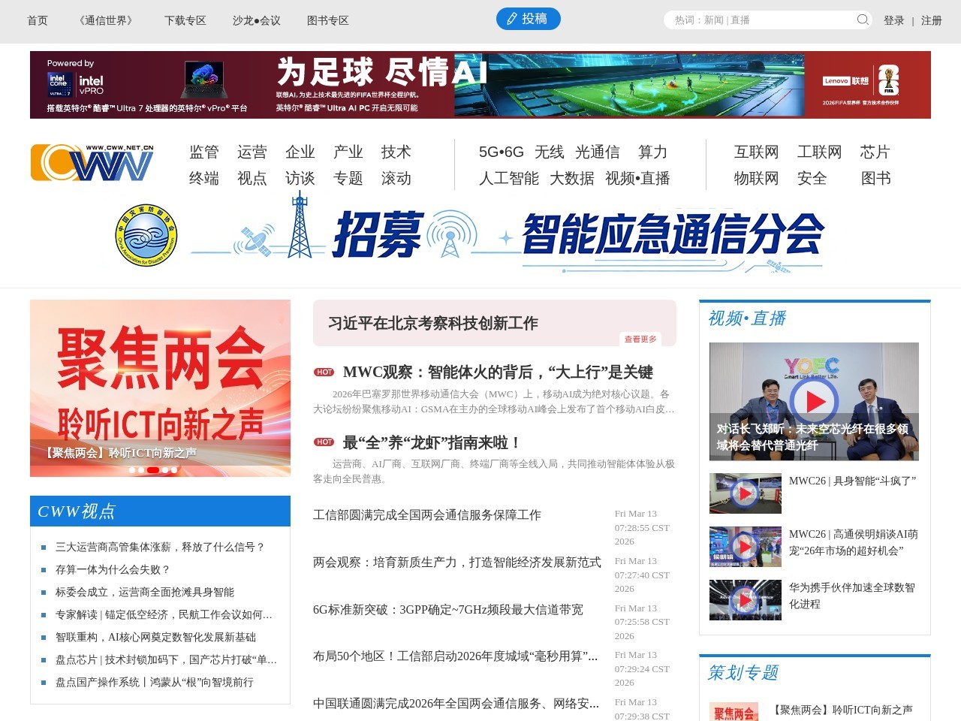Play the 华为携手伙伴 video
This screenshot has width=961, height=721.
click(x=745, y=599)
